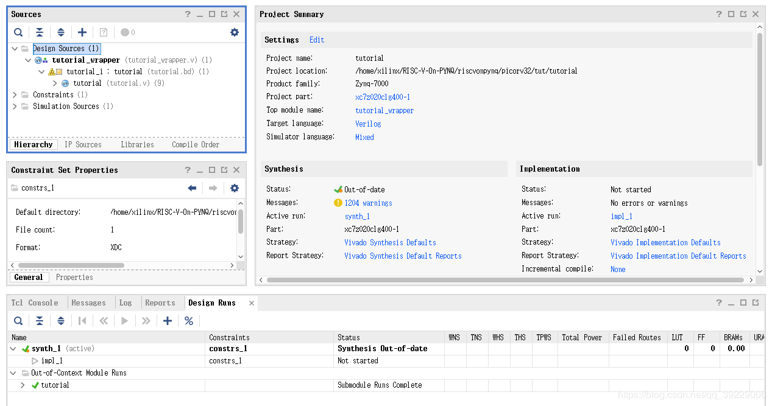Open Vivado Synthesis Defaults strategy link
This screenshot has height=406, width=772.
point(390,242)
